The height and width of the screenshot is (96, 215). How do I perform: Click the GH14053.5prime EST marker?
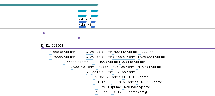94,64
